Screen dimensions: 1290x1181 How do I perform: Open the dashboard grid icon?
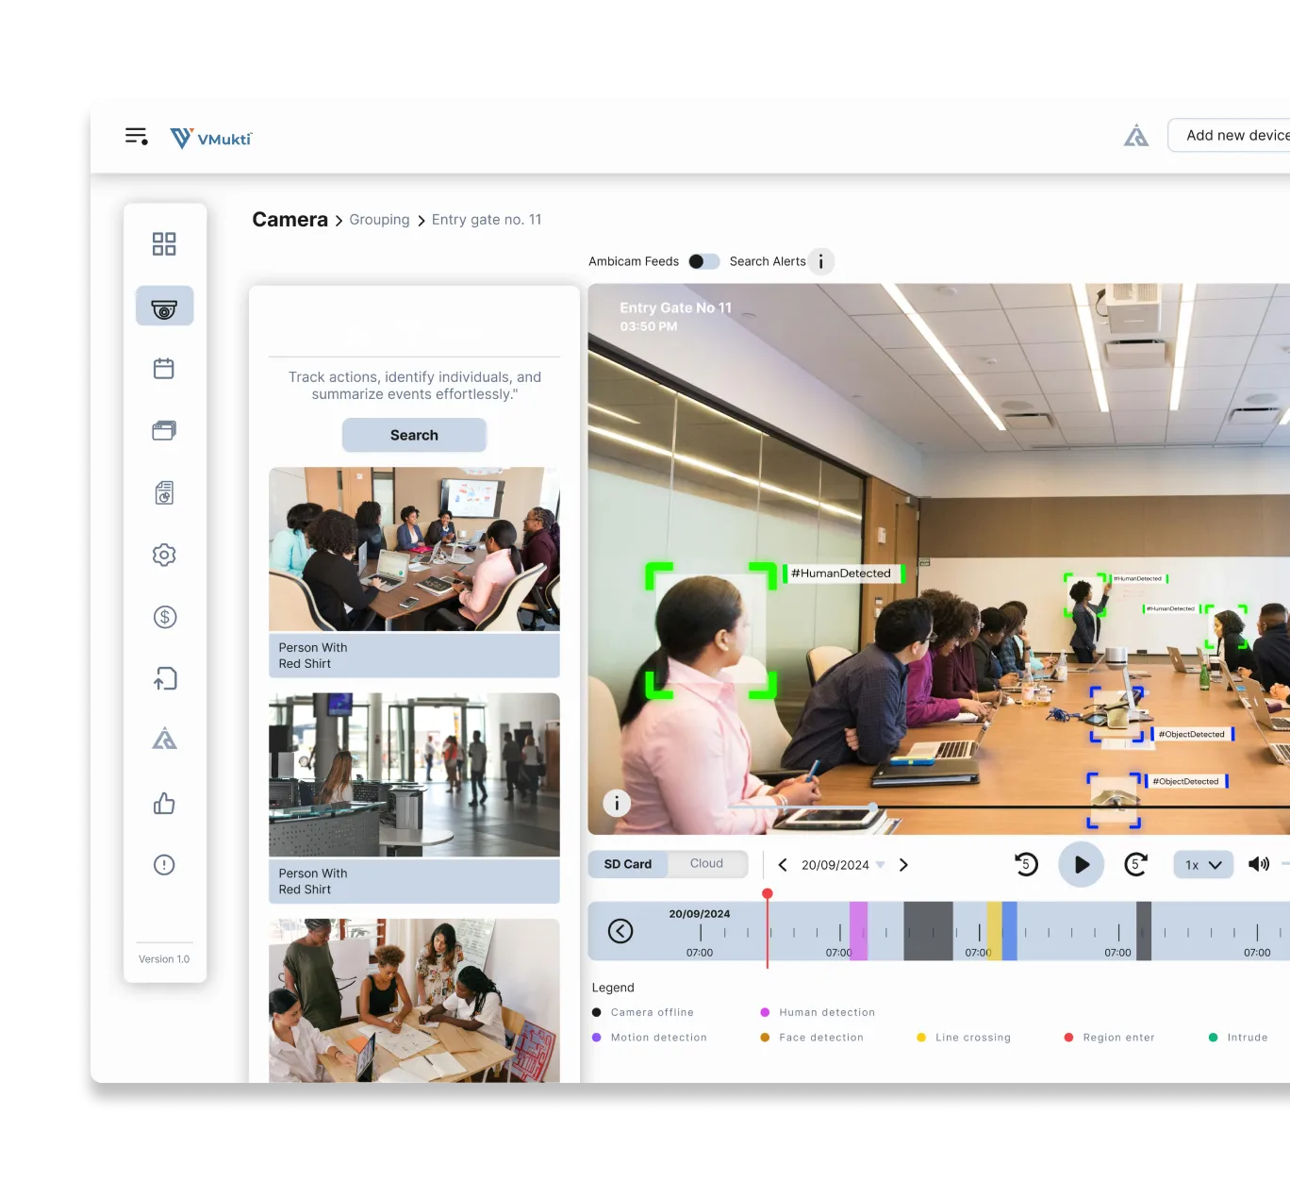(163, 243)
